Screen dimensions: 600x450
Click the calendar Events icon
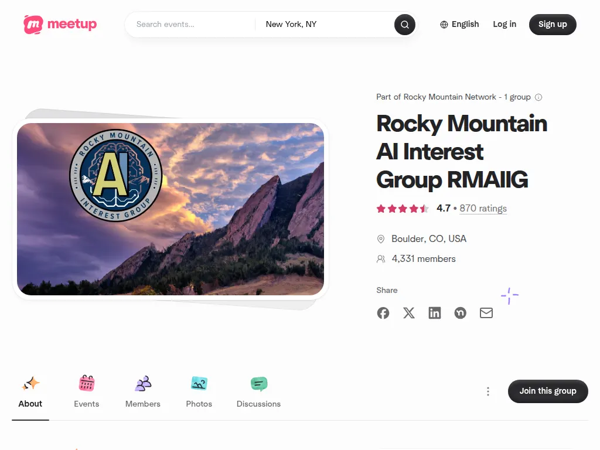pos(87,383)
